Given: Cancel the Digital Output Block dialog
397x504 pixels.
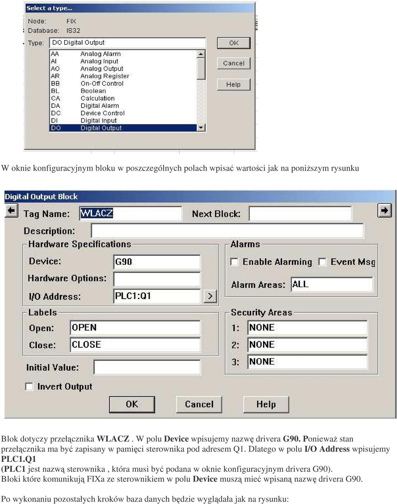Looking at the screenshot, I should click(x=199, y=404).
